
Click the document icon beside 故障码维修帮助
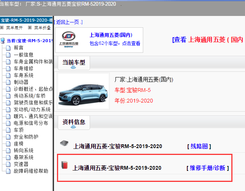8,171
